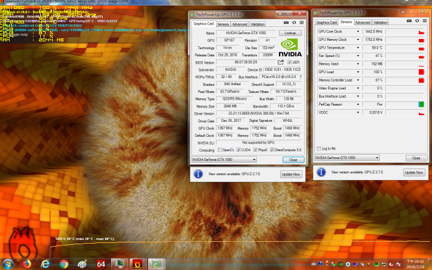This screenshot has height=270, width=432.
Task: Click camera screenshot icon in Sensors window
Action: point(409,20)
